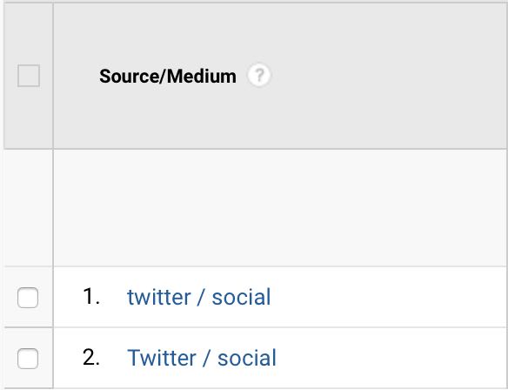Click the blank header area right of the help icon

tap(389, 76)
